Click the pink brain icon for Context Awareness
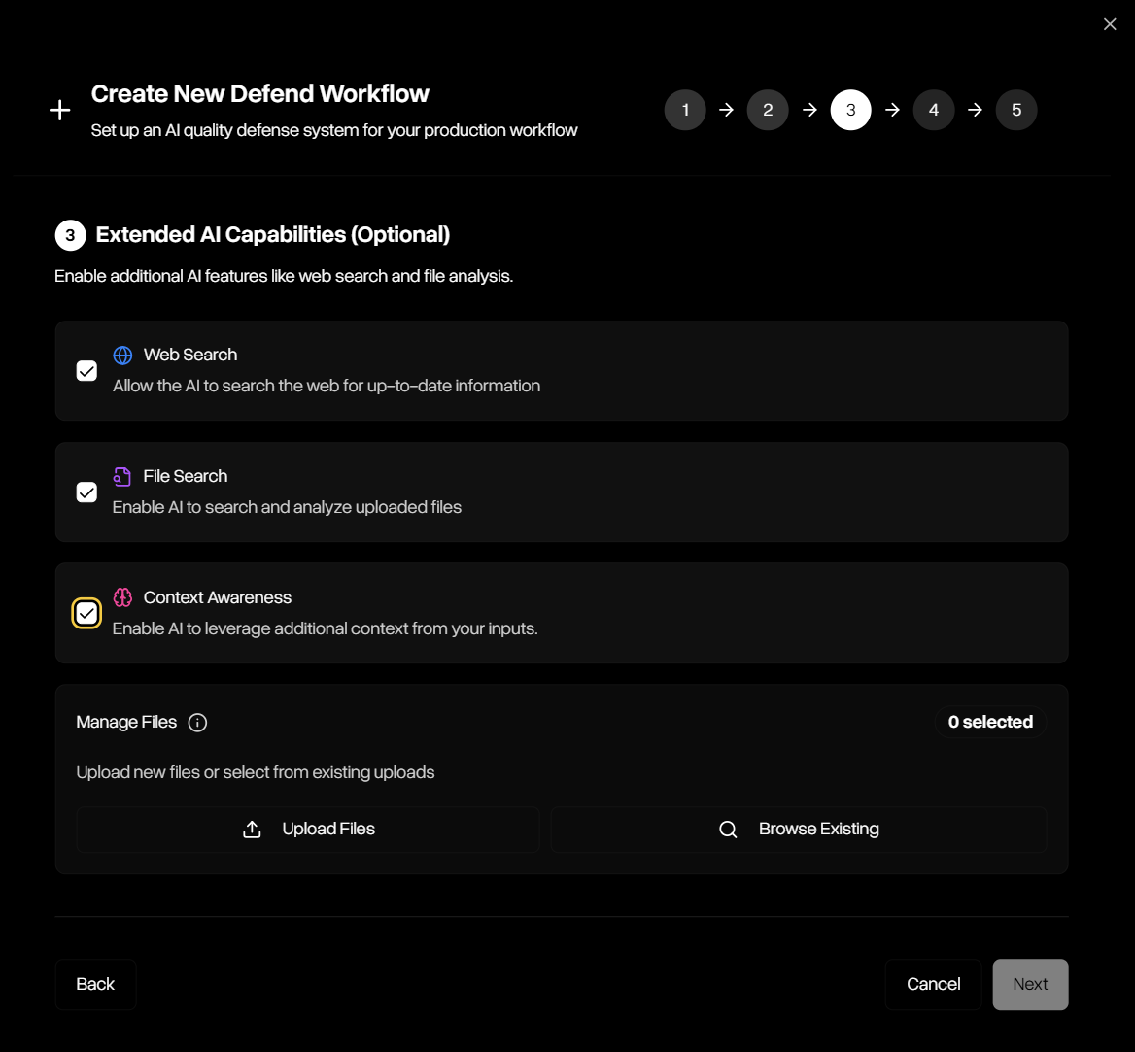1135x1052 pixels. tap(122, 597)
